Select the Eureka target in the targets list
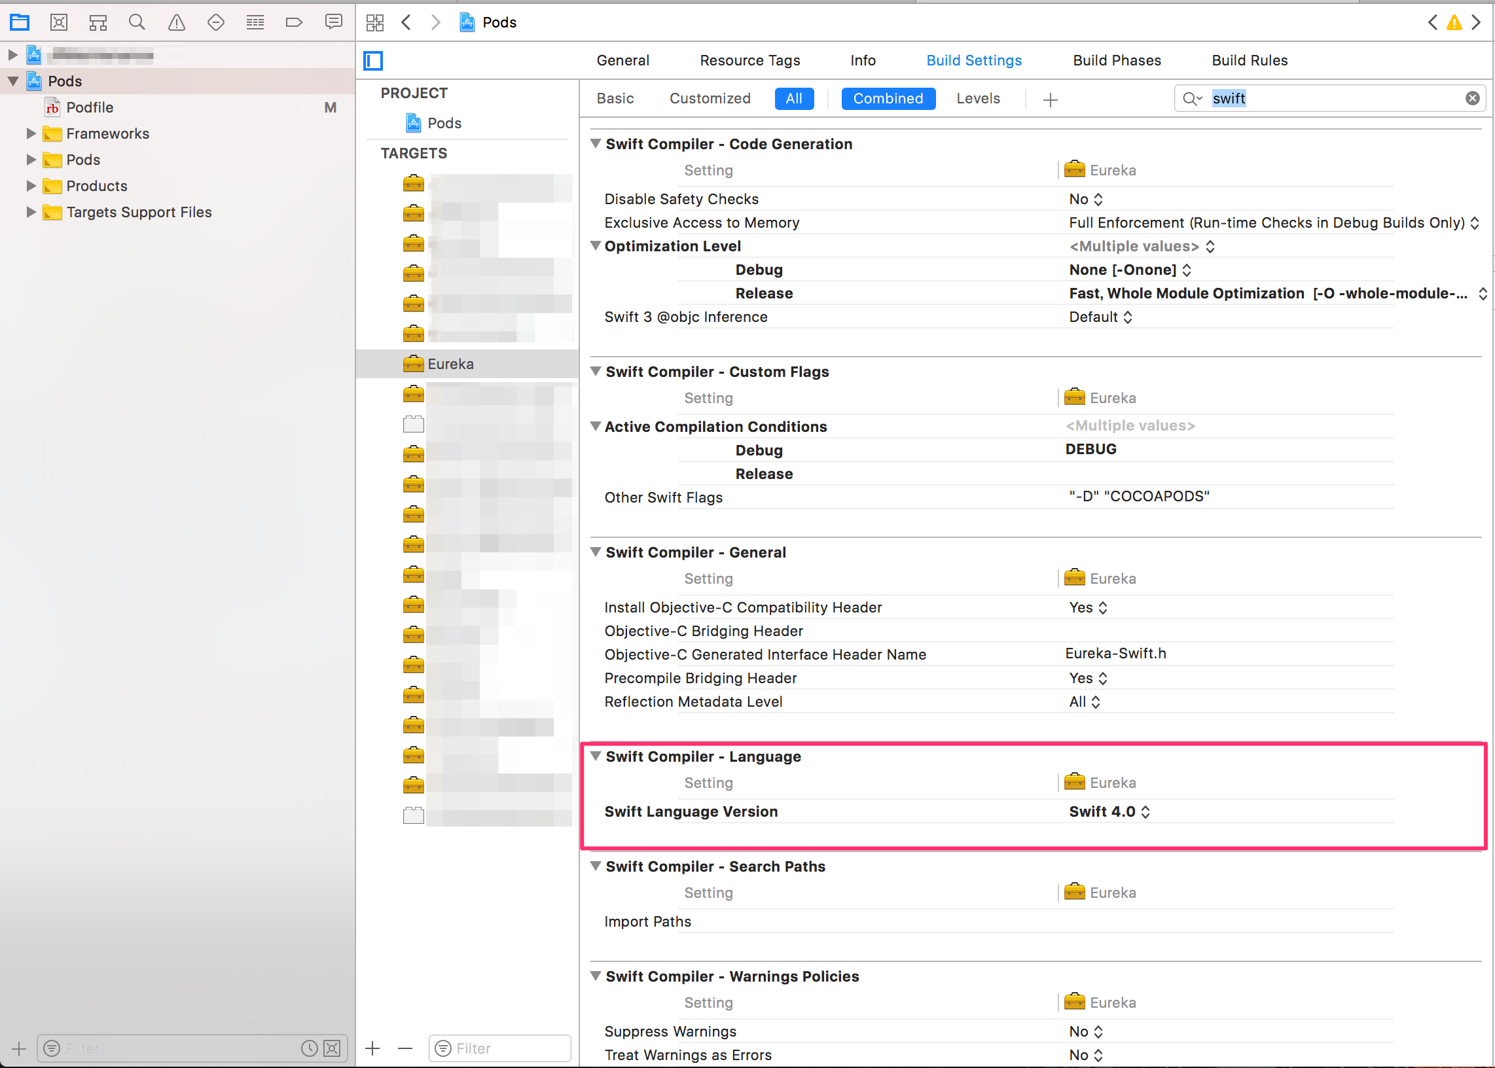The image size is (1495, 1068). pyautogui.click(x=451, y=363)
